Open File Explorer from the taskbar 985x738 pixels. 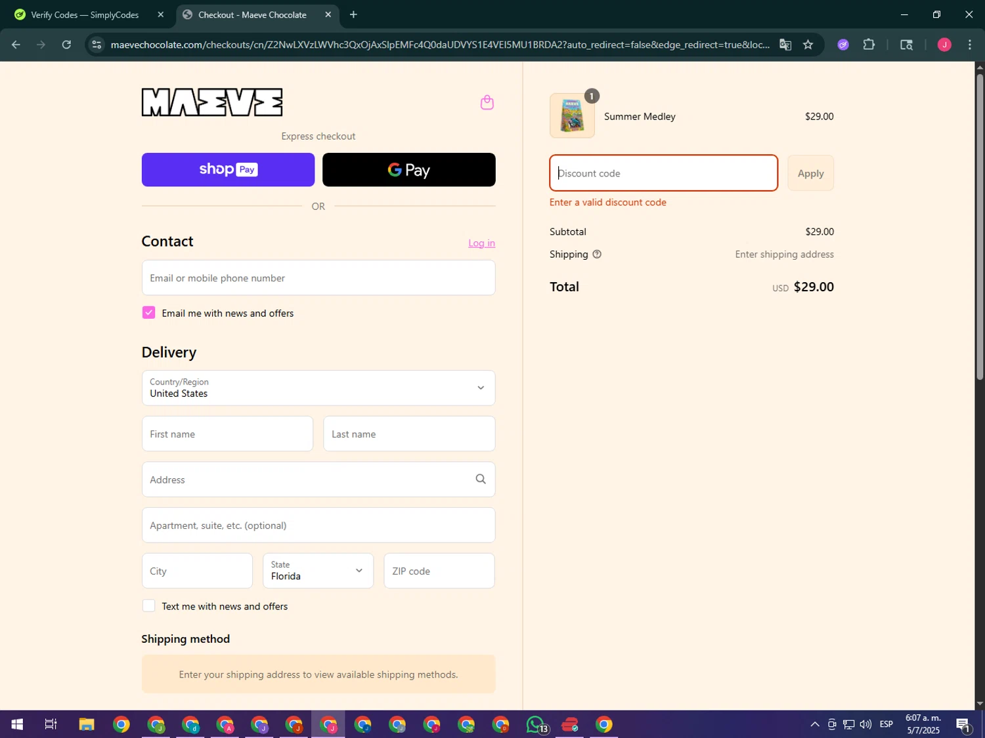(87, 724)
